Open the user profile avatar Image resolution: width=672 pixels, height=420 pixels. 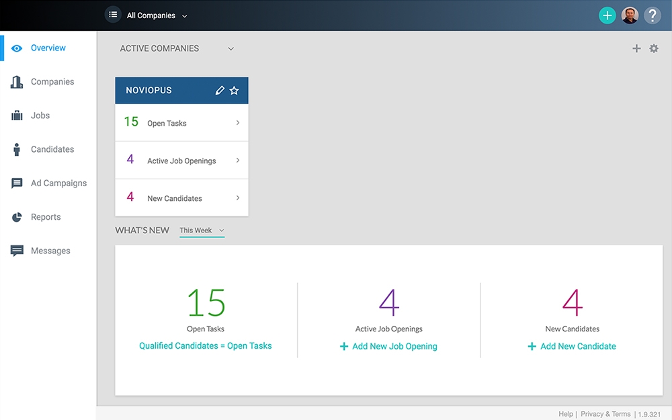630,15
